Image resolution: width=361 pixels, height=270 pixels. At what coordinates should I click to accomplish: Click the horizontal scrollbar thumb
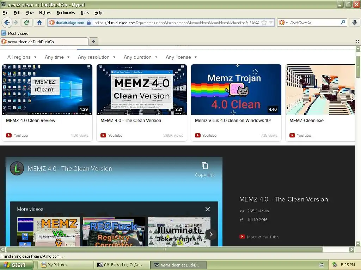pos(164,249)
